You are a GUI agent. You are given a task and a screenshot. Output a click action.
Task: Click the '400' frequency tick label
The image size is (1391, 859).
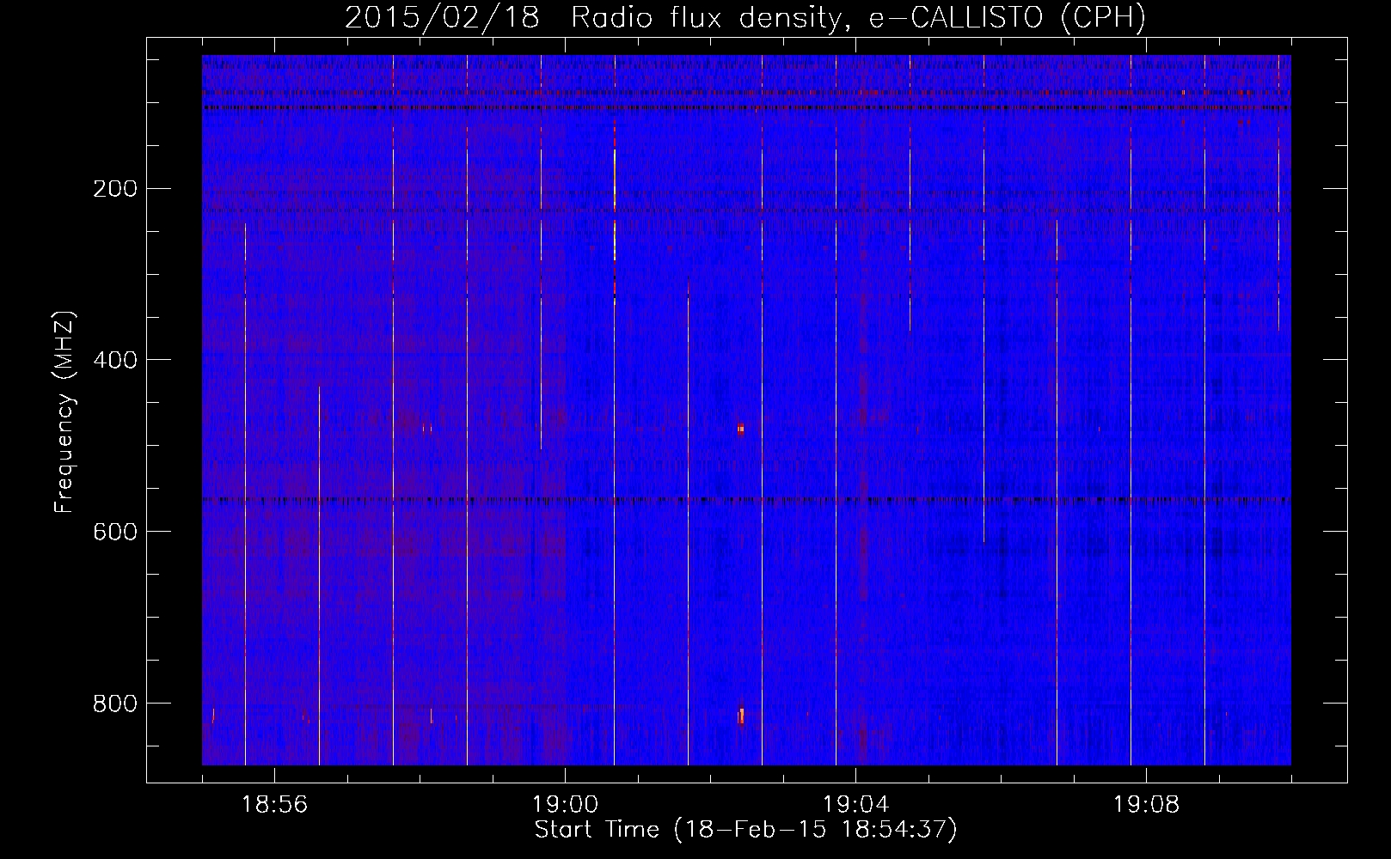pos(114,360)
